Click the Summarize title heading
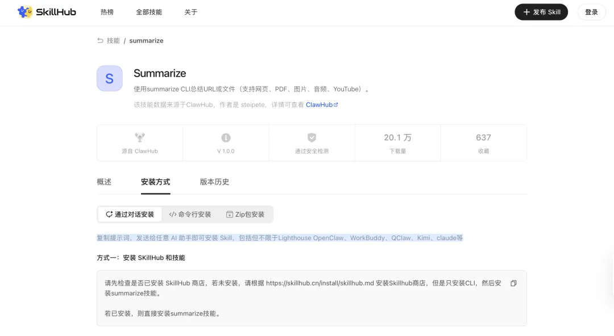The width and height of the screenshot is (614, 336). (x=160, y=74)
